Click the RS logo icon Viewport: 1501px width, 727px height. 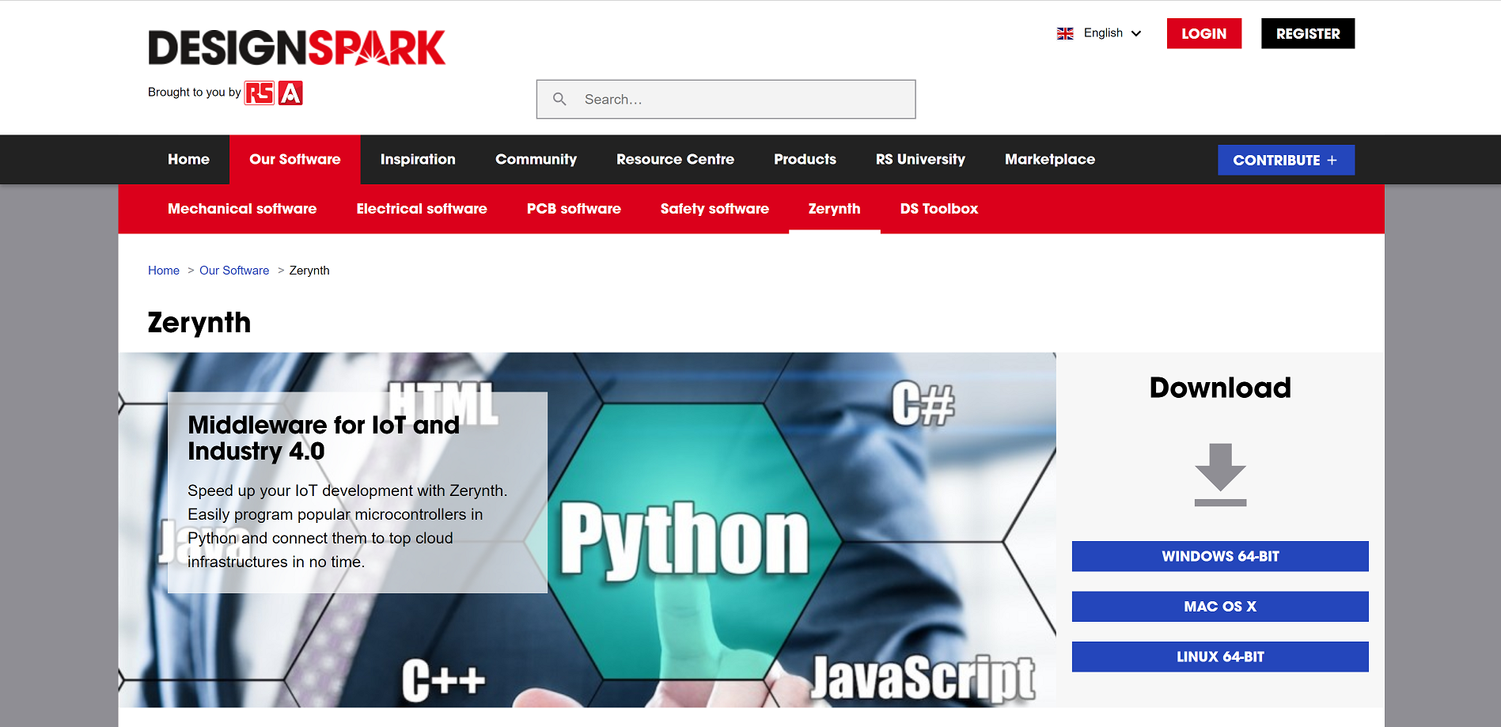259,93
